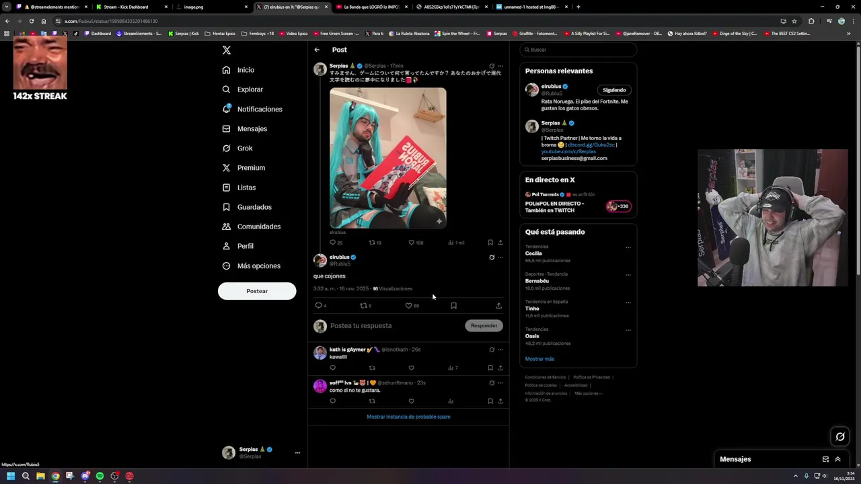The width and height of the screenshot is (861, 484).
Task: Bookmark the 'kawaiiii' reply
Action: [490, 368]
